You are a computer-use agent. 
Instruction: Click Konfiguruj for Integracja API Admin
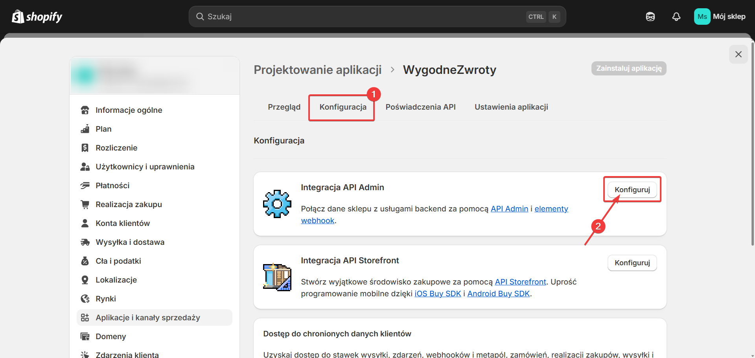click(632, 189)
